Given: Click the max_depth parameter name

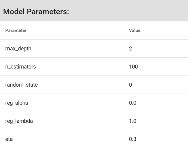Looking at the screenshot, I should click(18, 49).
